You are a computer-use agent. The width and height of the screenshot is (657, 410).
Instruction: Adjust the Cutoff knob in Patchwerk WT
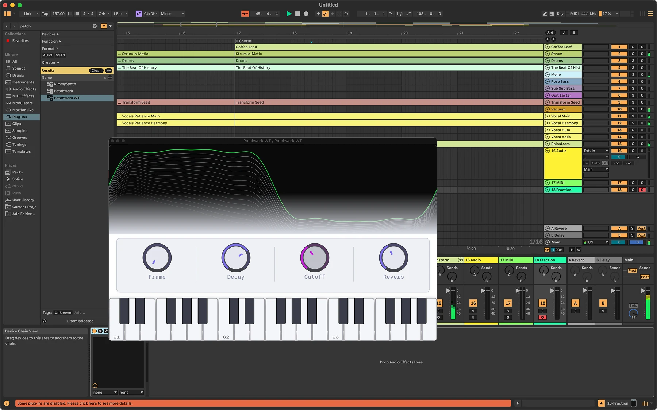point(315,258)
